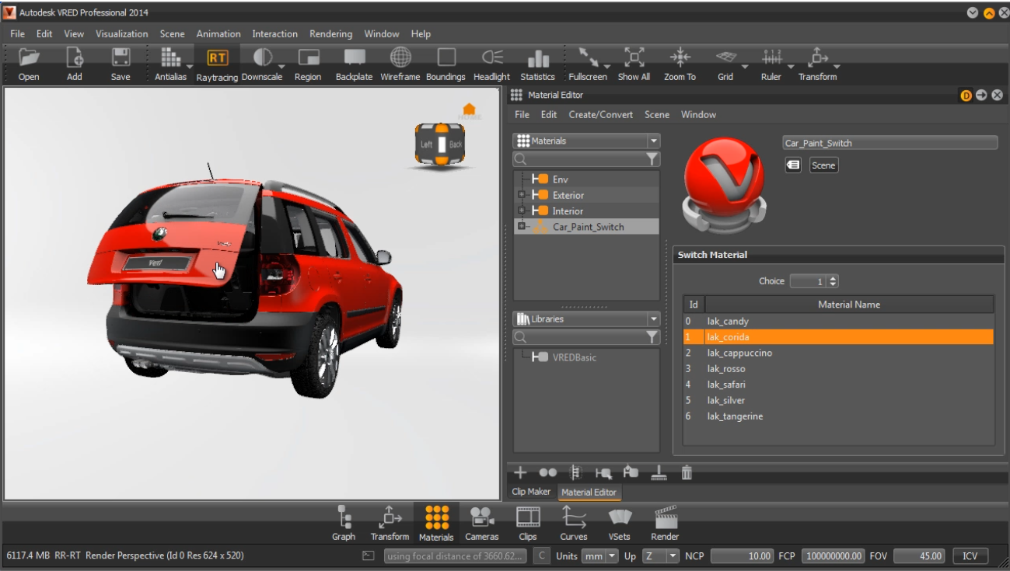
Task: Expand the Interior material group
Action: [522, 211]
